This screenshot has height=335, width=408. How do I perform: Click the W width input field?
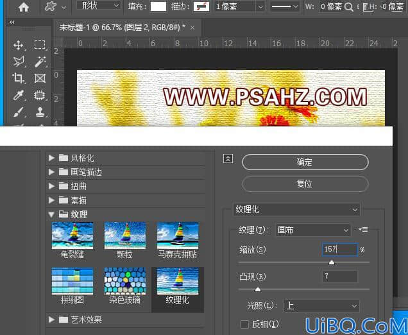point(331,6)
